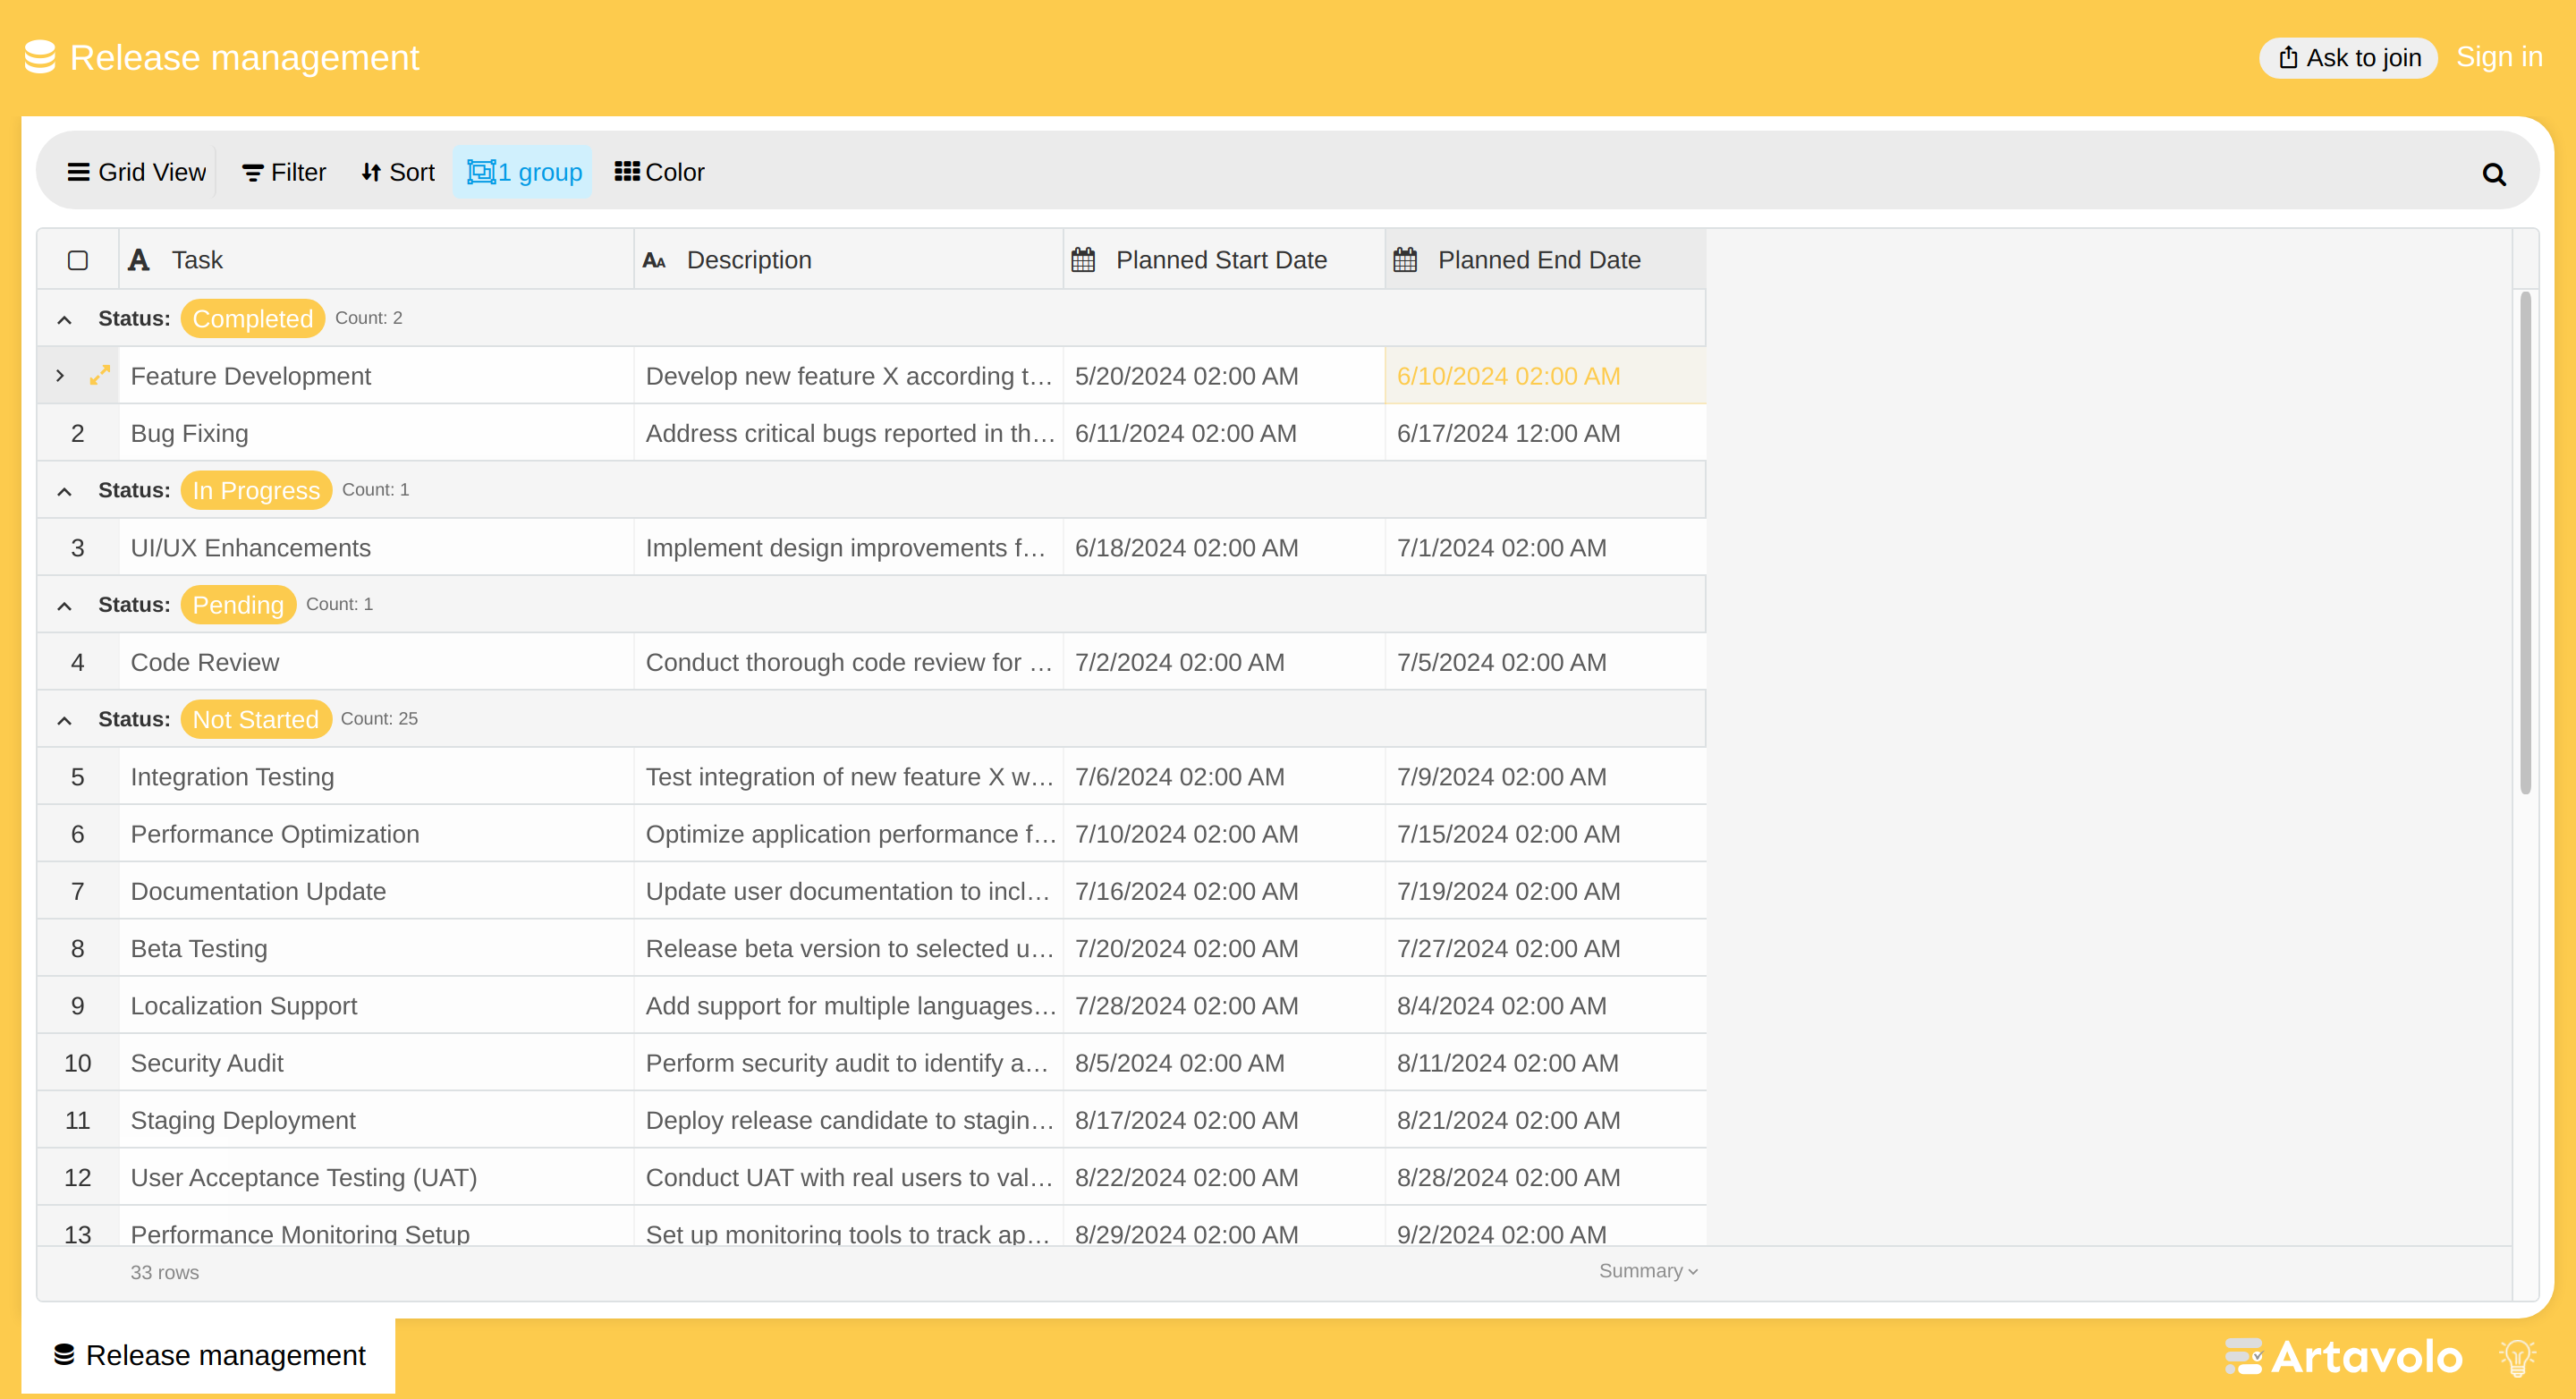This screenshot has height=1399, width=2576.
Task: Click the lightbulb hint icon
Action: (2517, 1358)
